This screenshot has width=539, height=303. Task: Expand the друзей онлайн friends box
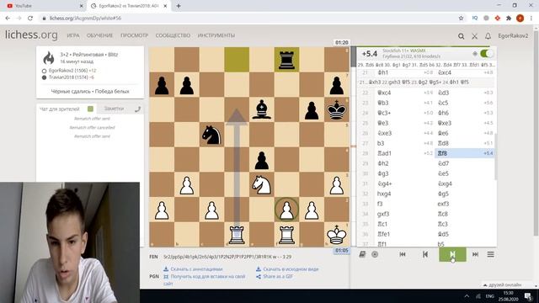tap(502, 284)
